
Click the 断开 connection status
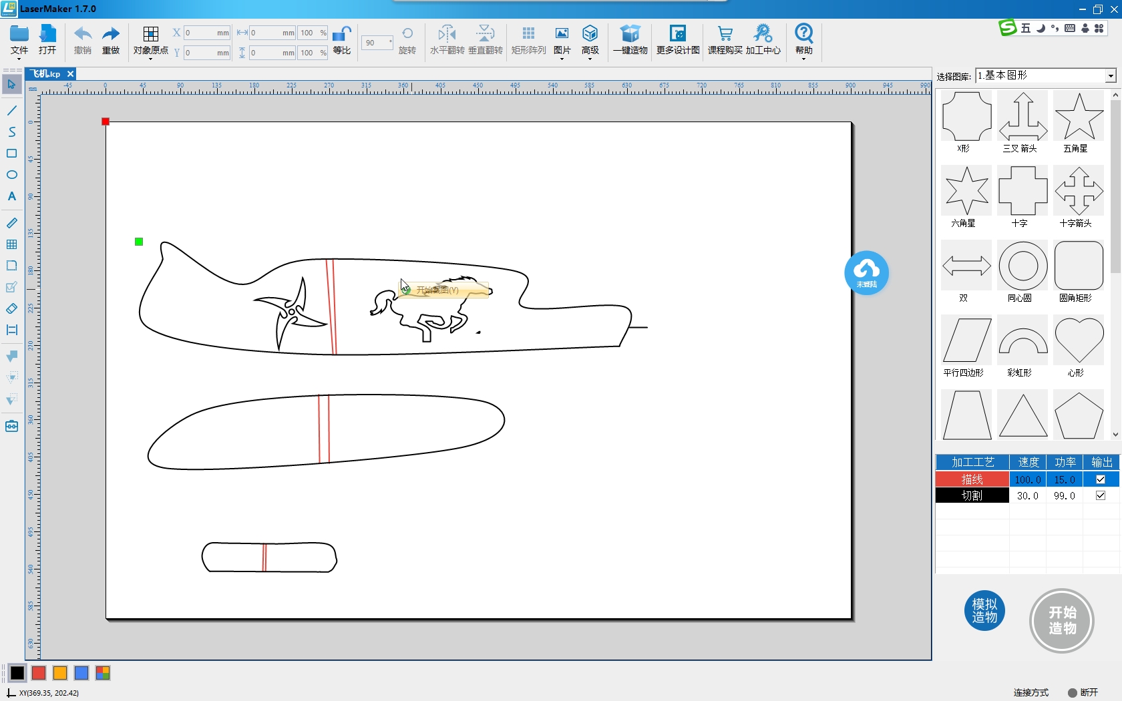(x=1083, y=692)
